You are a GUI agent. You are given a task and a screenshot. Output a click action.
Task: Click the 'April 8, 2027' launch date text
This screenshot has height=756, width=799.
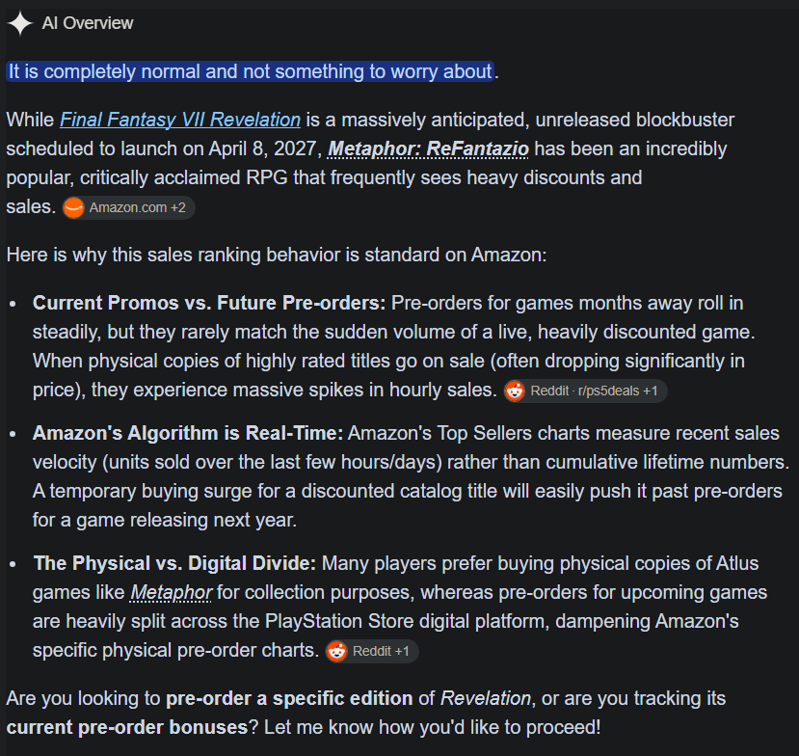[265, 148]
